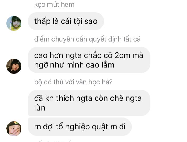Viewport: 187px width, 142px height.
Task: Select message 'đã kh thích ngta còn chê ngta lùn'
Action: [x=89, y=103]
